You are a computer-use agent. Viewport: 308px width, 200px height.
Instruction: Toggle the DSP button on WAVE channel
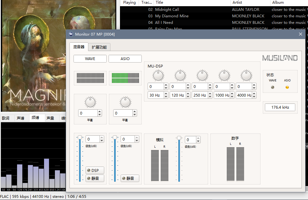click(95, 171)
